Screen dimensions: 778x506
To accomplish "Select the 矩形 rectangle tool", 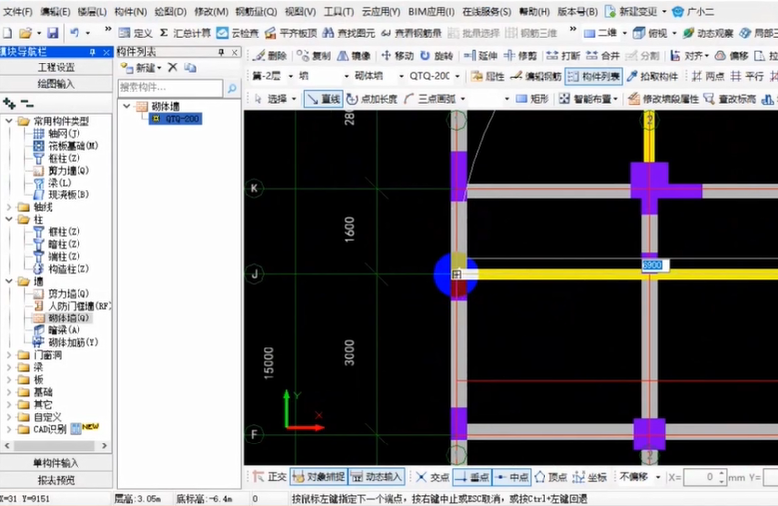I will point(533,99).
